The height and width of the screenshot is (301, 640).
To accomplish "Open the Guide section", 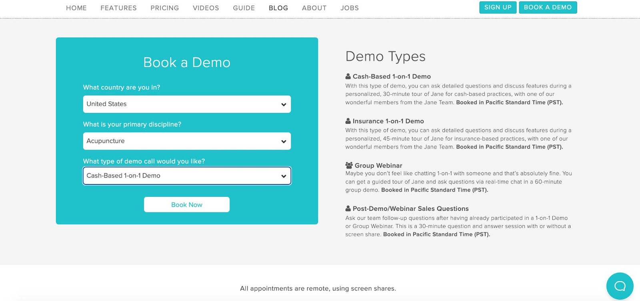I will 244,8.
